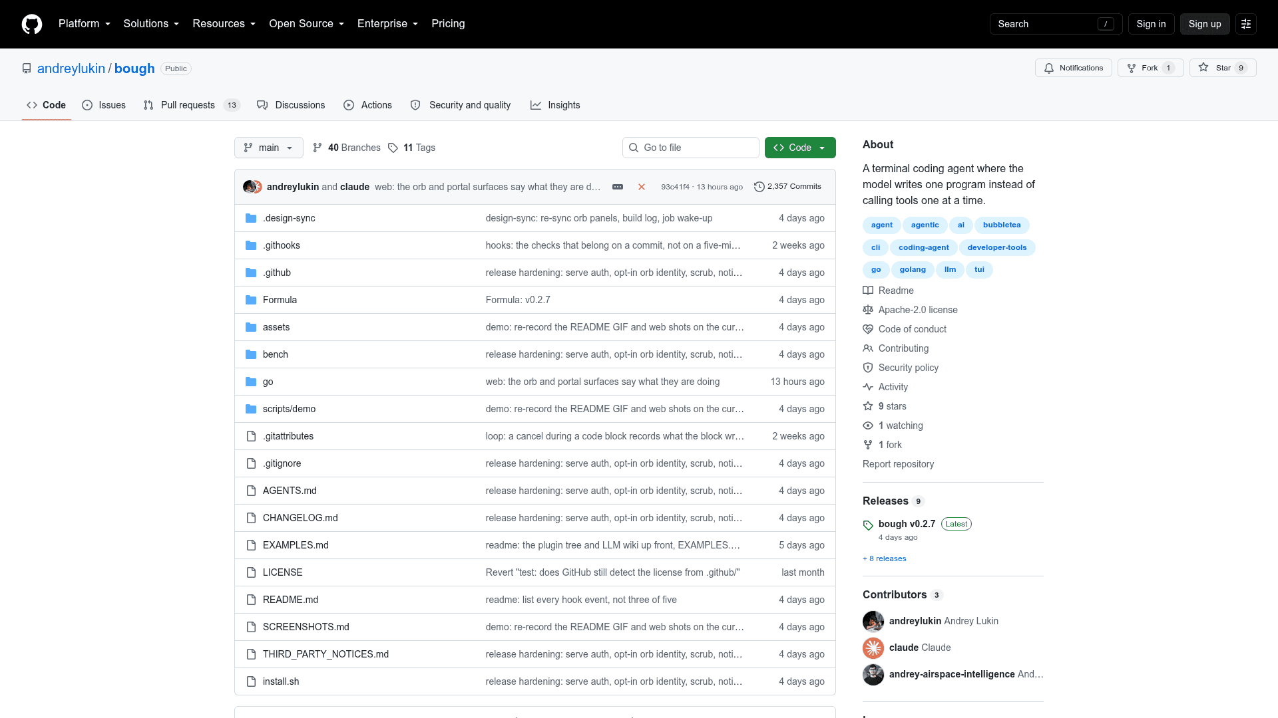Click the Sign in button
Viewport: 1278px width, 718px height.
click(1151, 24)
